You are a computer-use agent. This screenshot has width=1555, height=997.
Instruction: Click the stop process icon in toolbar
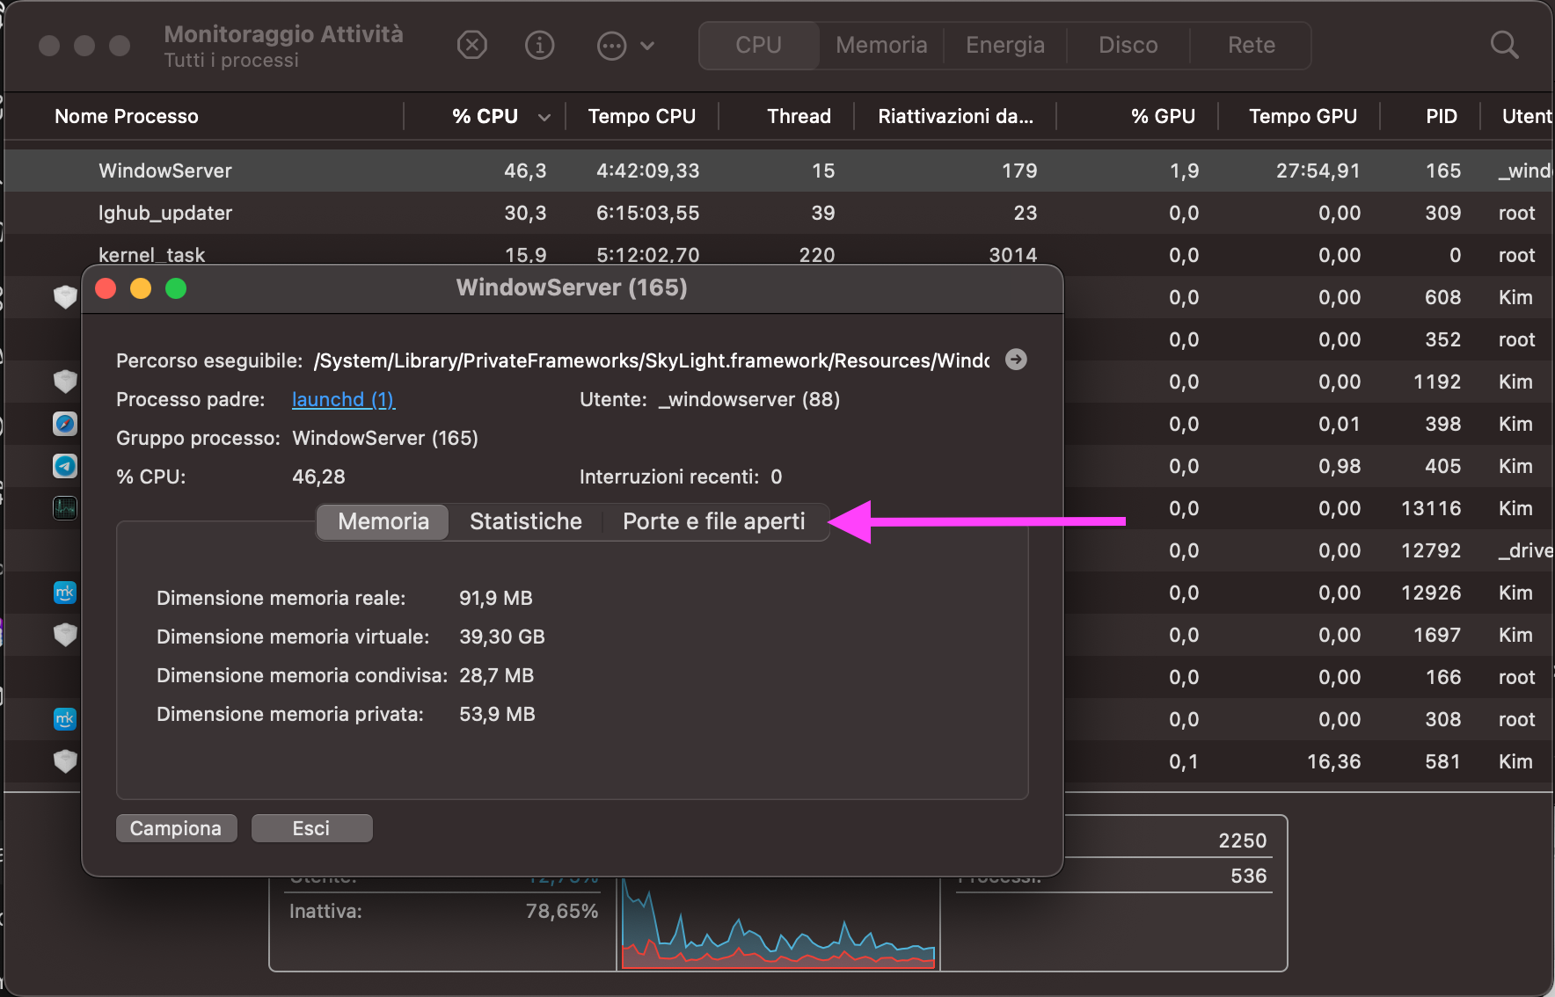coord(472,45)
